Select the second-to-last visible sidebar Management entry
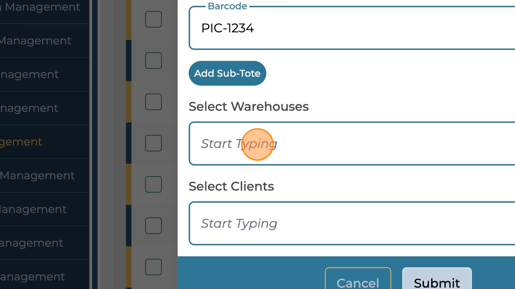Image resolution: width=515 pixels, height=289 pixels. 32,243
